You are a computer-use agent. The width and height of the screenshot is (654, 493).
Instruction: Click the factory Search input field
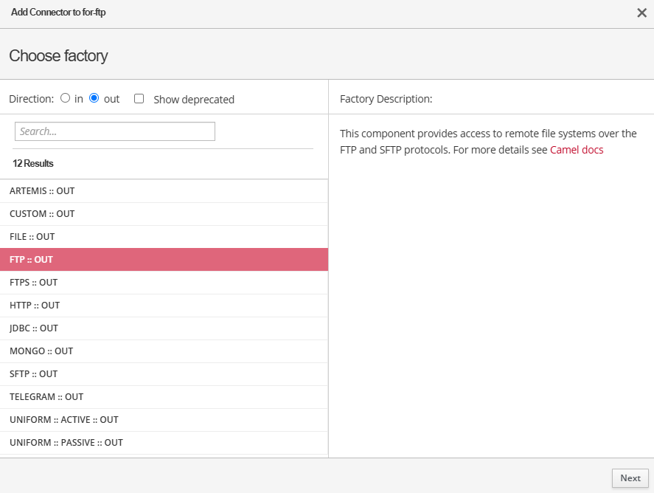tap(115, 131)
